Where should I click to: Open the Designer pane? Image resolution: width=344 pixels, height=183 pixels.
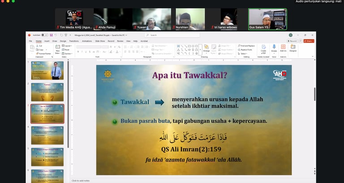point(293,48)
